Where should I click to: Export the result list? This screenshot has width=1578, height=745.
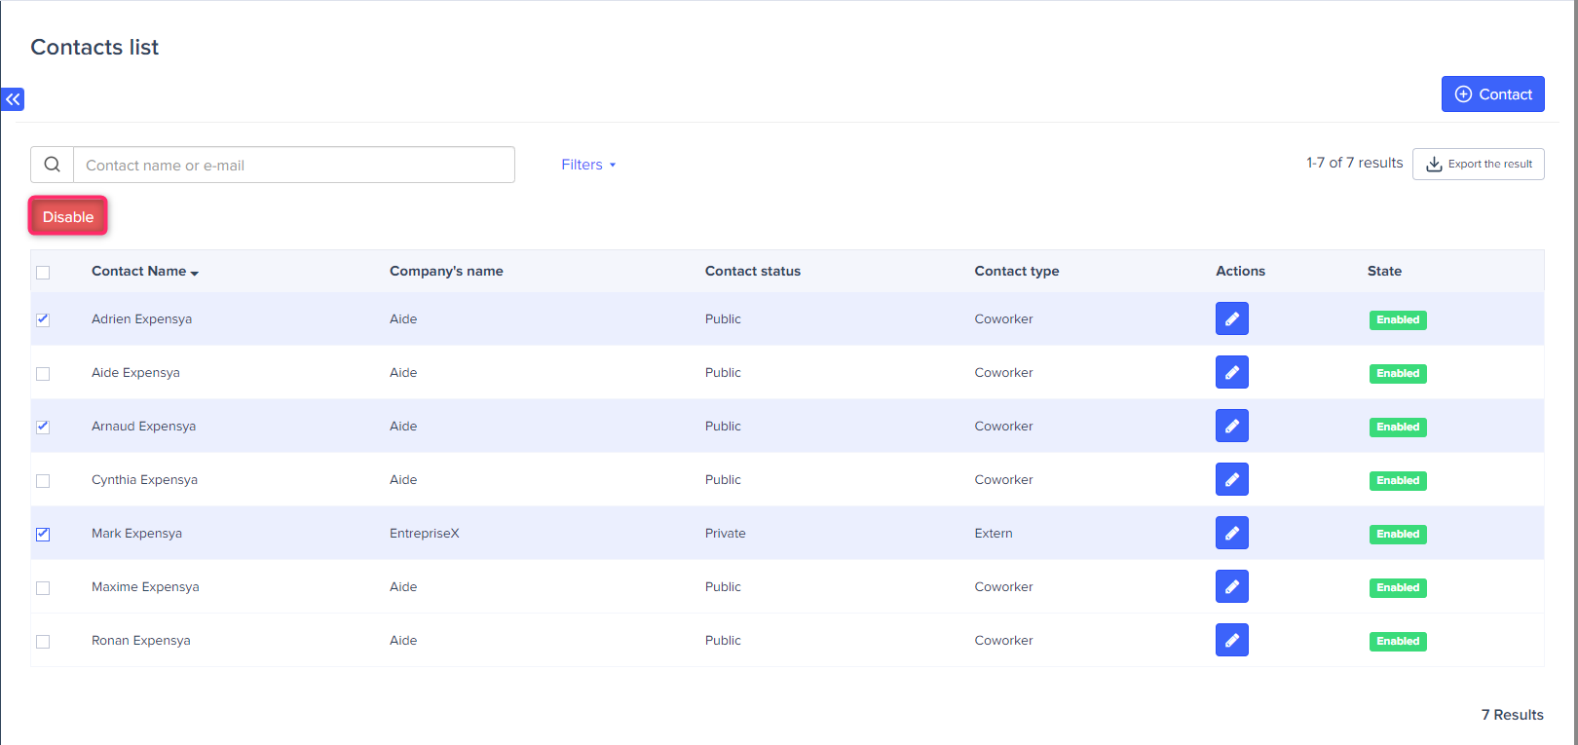[x=1478, y=164]
